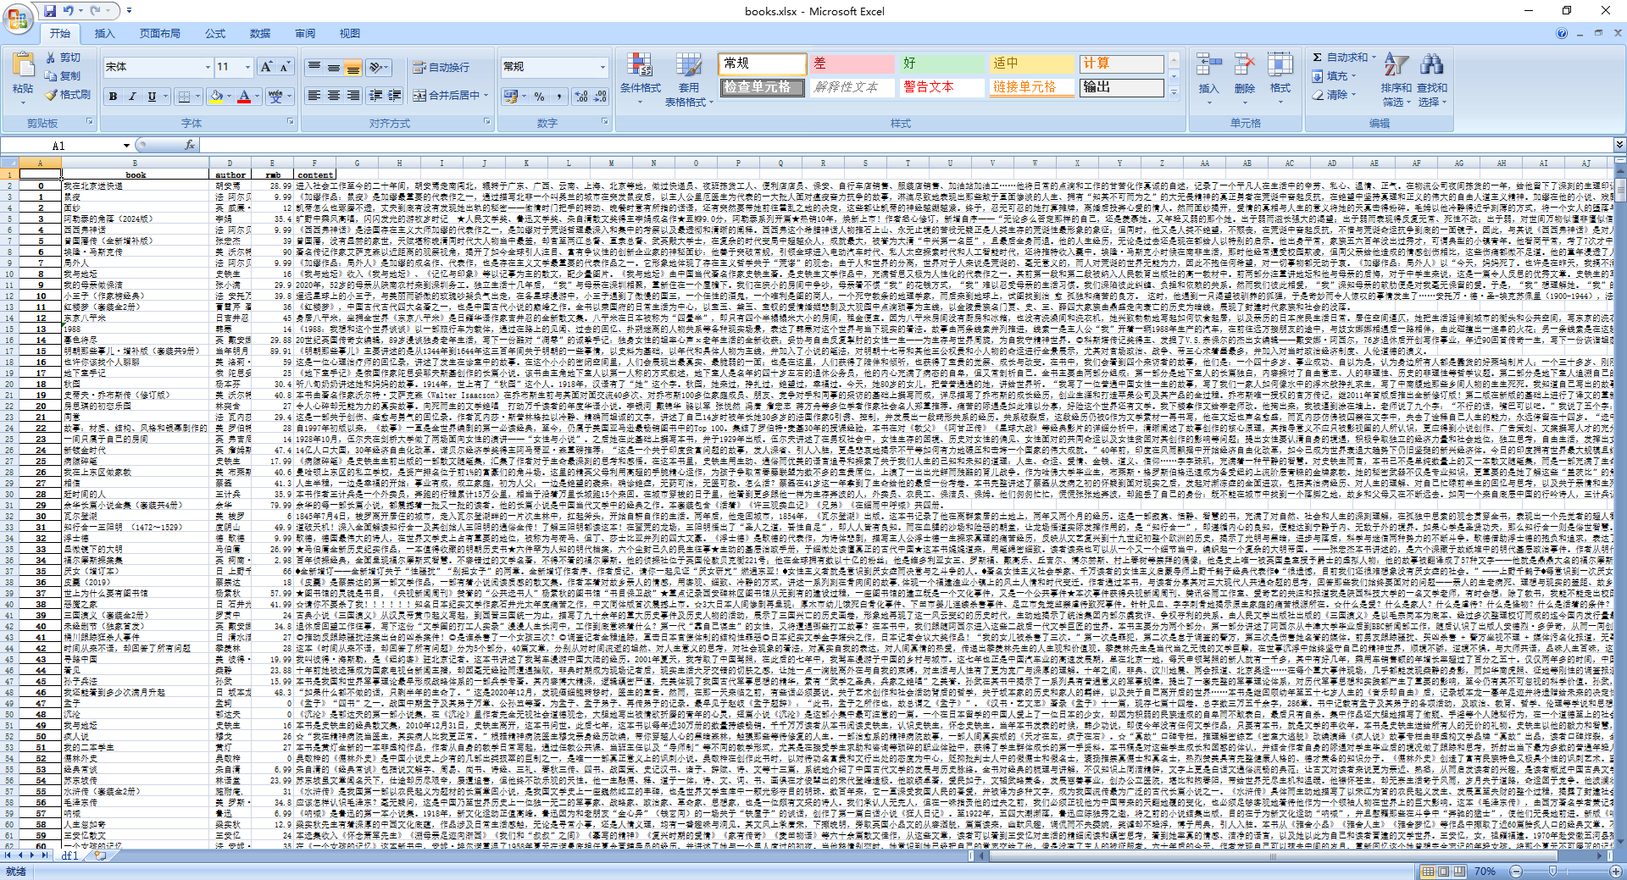
Task: Toggle bold formatting
Action: (113, 97)
